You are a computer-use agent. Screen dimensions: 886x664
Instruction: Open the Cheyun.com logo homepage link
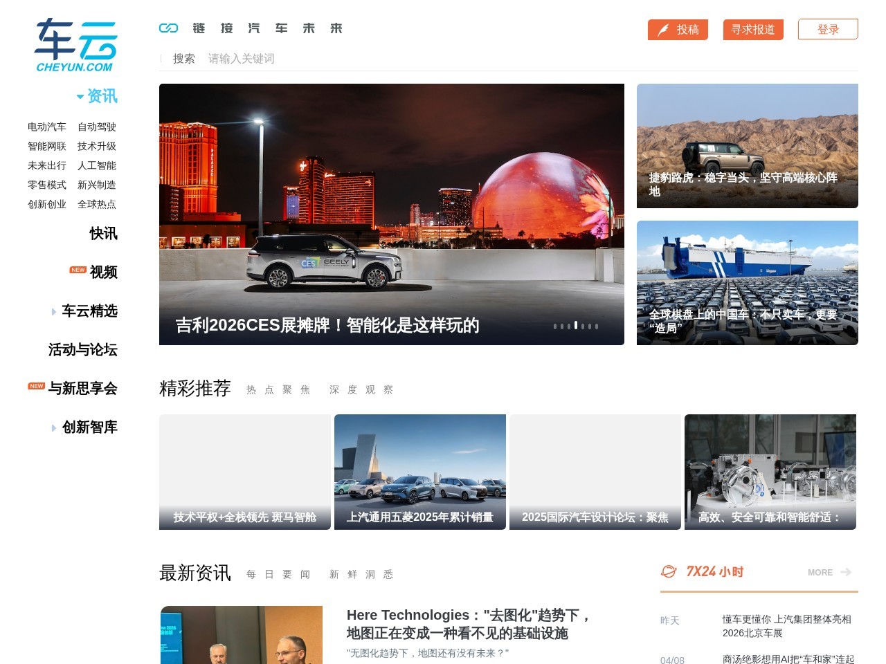click(x=75, y=45)
